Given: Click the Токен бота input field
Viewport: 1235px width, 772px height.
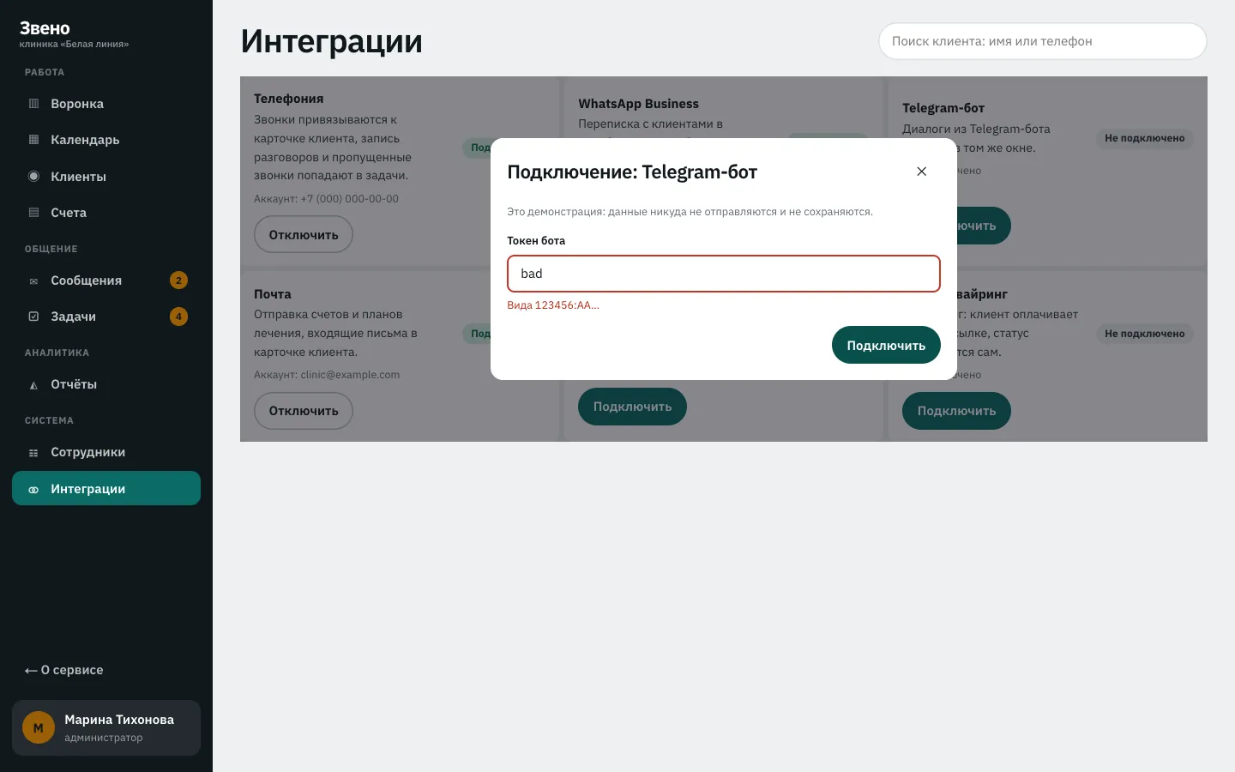Looking at the screenshot, I should (724, 274).
